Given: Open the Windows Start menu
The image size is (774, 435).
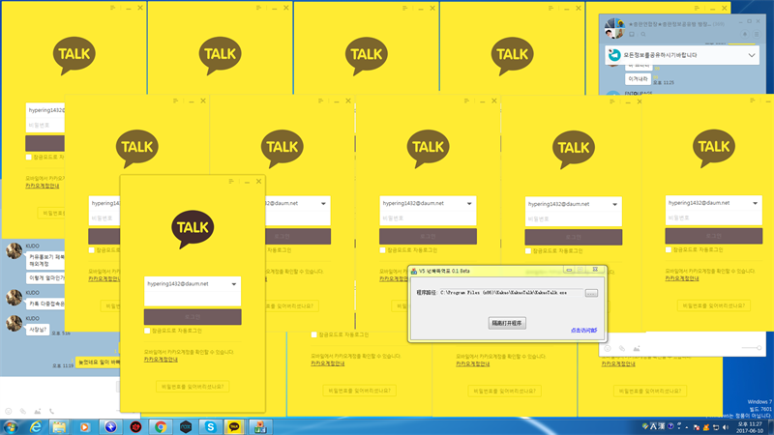Looking at the screenshot, I should coord(10,426).
